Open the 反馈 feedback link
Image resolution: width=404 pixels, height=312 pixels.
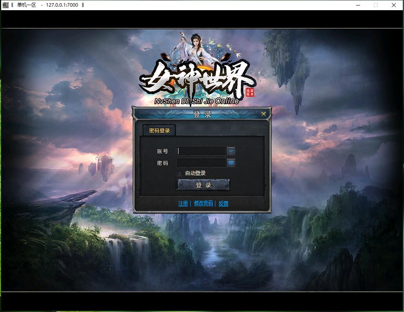coord(224,204)
